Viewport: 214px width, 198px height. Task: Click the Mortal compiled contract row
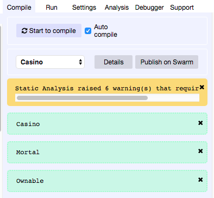point(107,152)
